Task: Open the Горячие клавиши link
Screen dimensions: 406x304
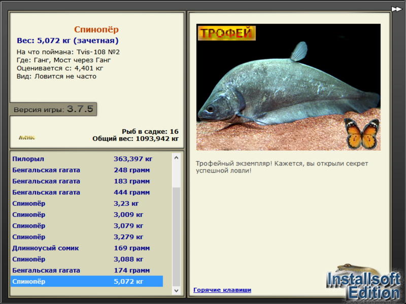Action: [222, 290]
